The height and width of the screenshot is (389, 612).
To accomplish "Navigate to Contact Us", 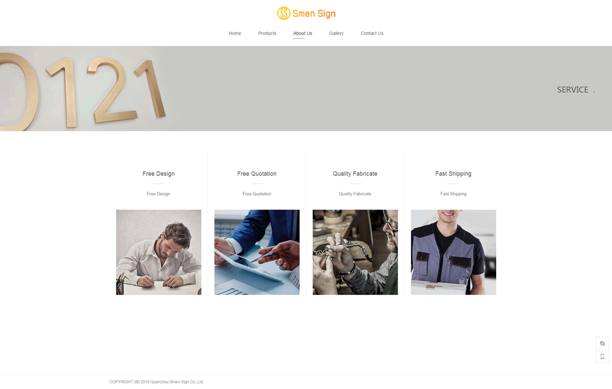I will [372, 33].
